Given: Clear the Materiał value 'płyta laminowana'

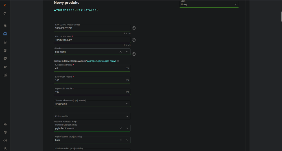Looking at the screenshot, I should [x=121, y=128].
